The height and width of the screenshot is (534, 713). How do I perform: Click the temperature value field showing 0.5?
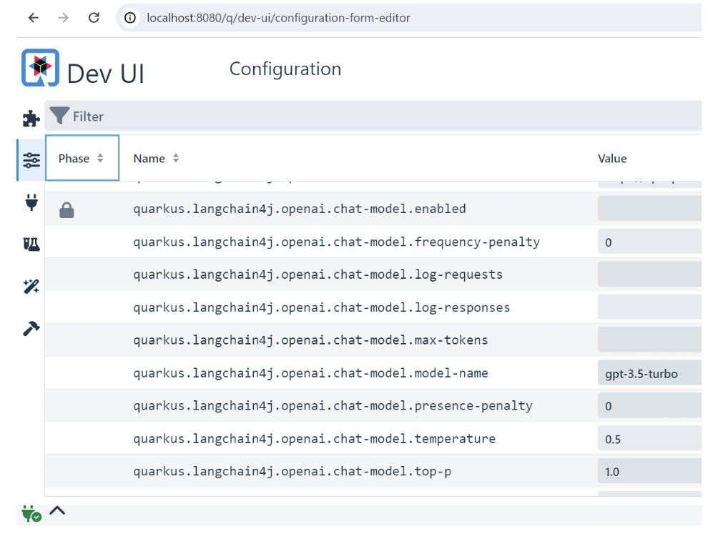(648, 439)
